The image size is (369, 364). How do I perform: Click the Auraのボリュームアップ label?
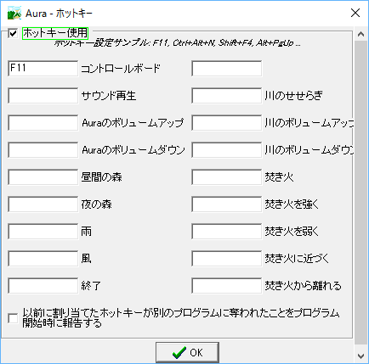pyautogui.click(x=133, y=123)
